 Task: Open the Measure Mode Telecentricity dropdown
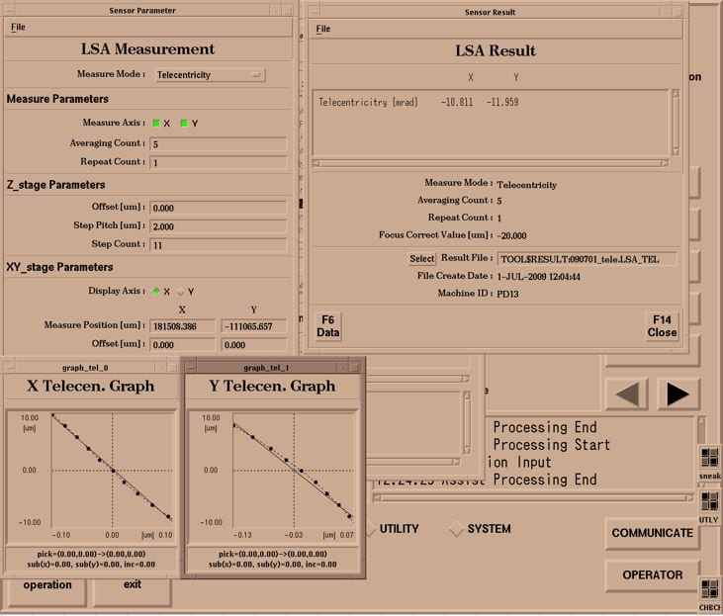tap(210, 75)
